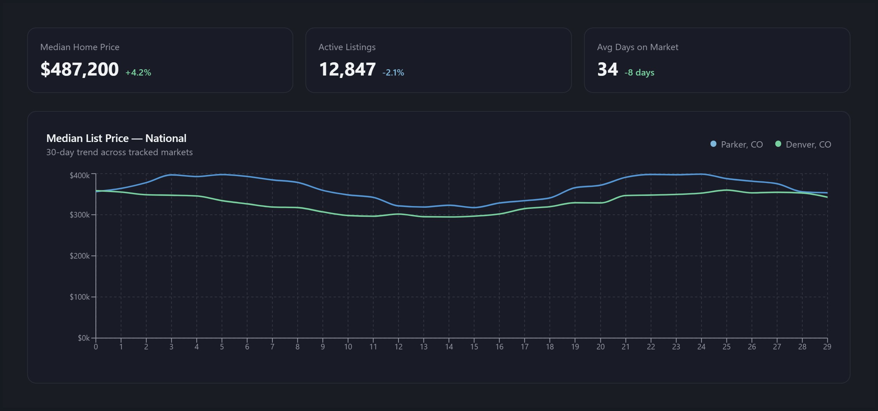Screen dimensions: 878x411
Task: Click the $487,200 value
Action: [x=80, y=69]
